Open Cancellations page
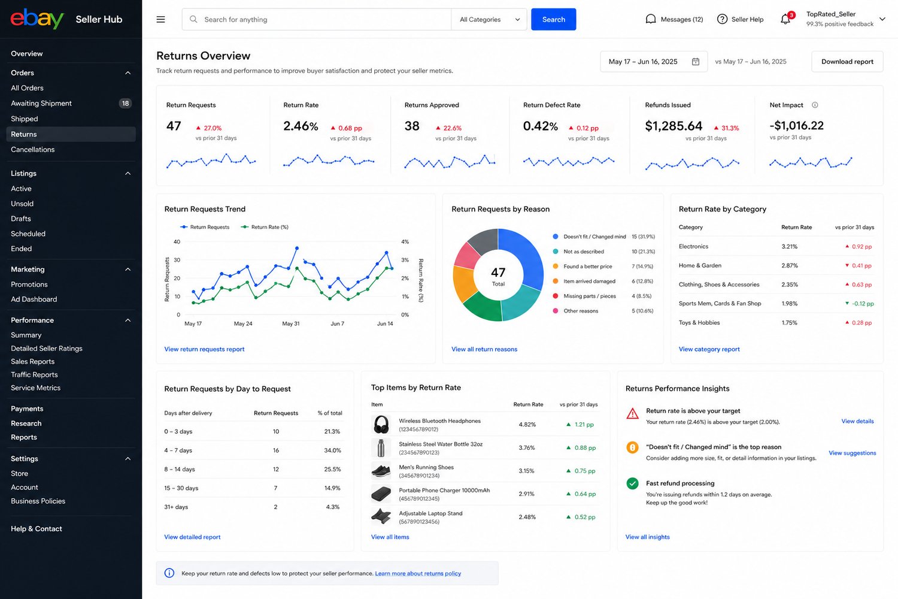Viewport: 898px width, 599px height. (33, 150)
